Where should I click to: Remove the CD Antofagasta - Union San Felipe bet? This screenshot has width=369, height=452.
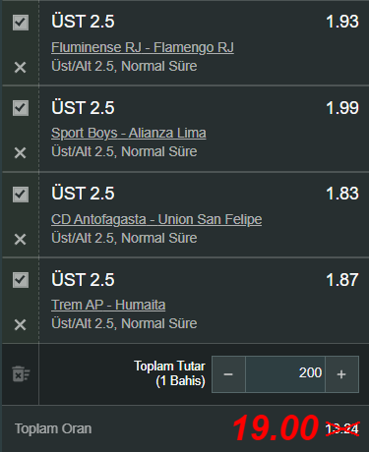click(x=20, y=240)
